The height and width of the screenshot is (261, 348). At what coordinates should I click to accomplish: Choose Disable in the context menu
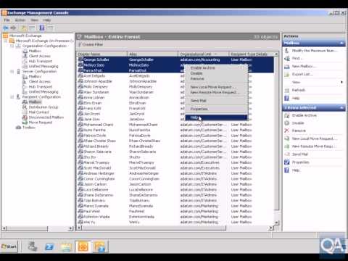(x=216, y=73)
